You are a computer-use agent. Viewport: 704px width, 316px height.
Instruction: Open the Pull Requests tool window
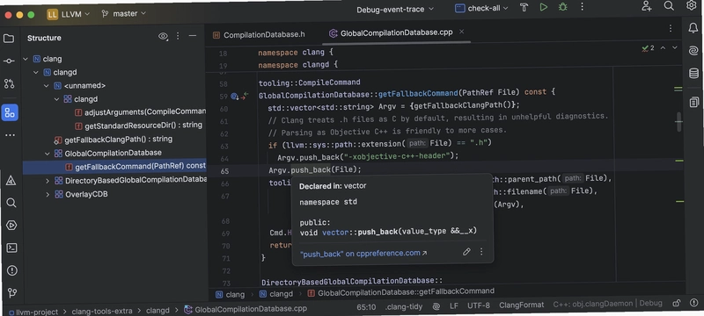pyautogui.click(x=9, y=83)
